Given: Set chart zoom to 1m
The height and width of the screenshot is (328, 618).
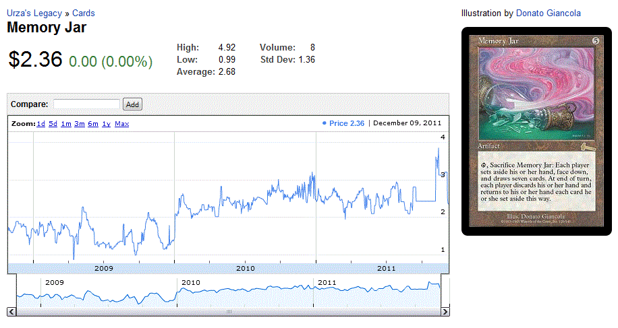Looking at the screenshot, I should (65, 124).
